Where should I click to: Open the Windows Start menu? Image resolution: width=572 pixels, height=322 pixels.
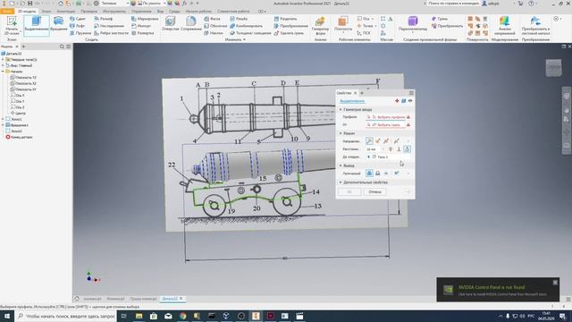[x=7, y=316]
